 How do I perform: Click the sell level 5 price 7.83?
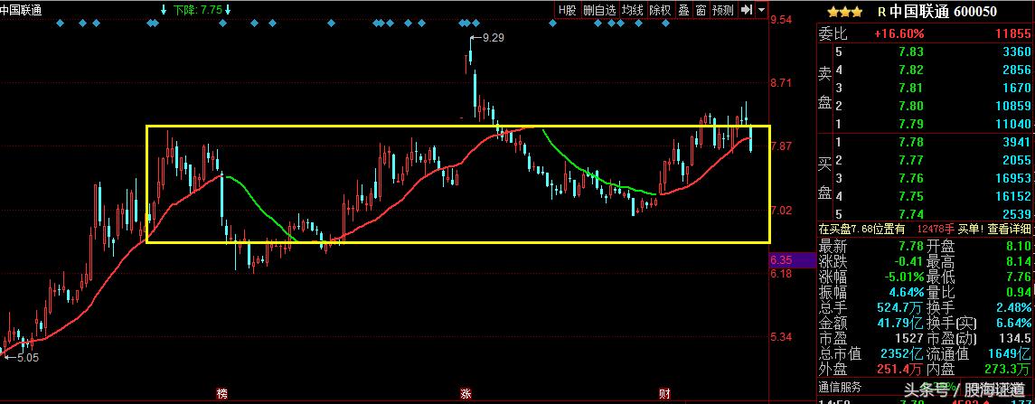pyautogui.click(x=911, y=52)
